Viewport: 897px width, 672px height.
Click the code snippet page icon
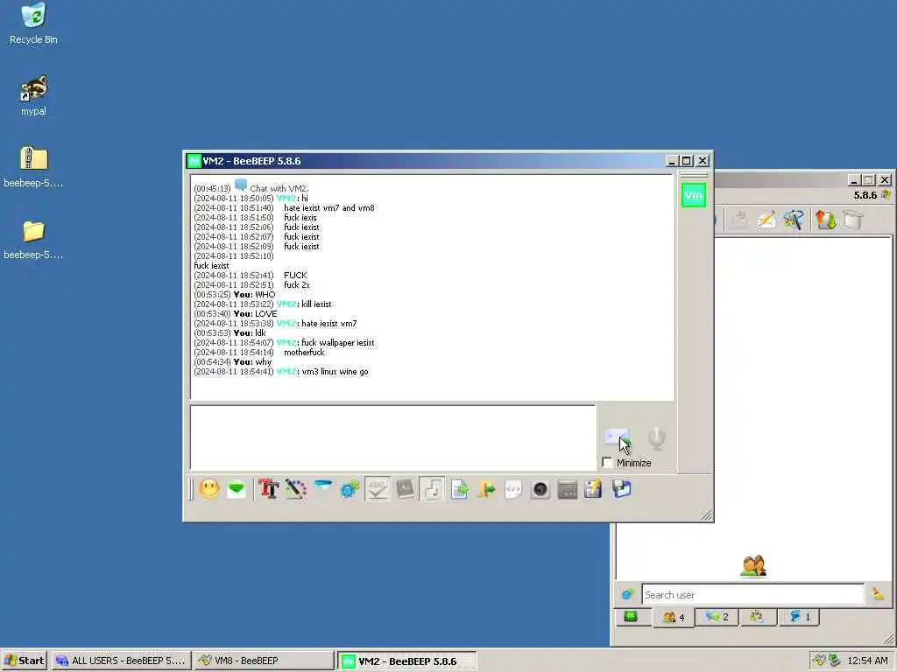[x=513, y=489]
